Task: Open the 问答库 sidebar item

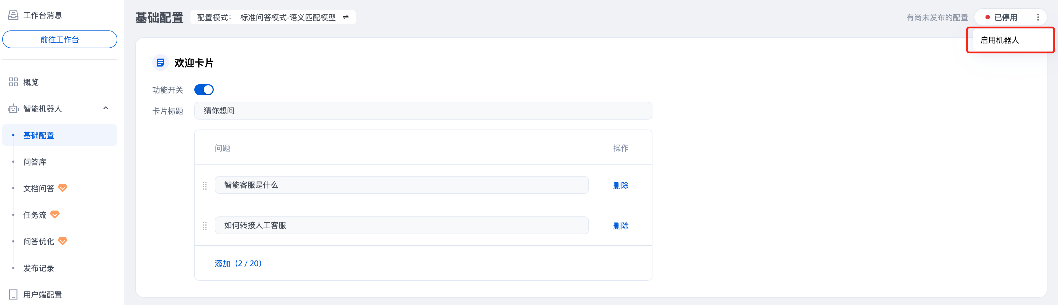Action: [x=35, y=162]
